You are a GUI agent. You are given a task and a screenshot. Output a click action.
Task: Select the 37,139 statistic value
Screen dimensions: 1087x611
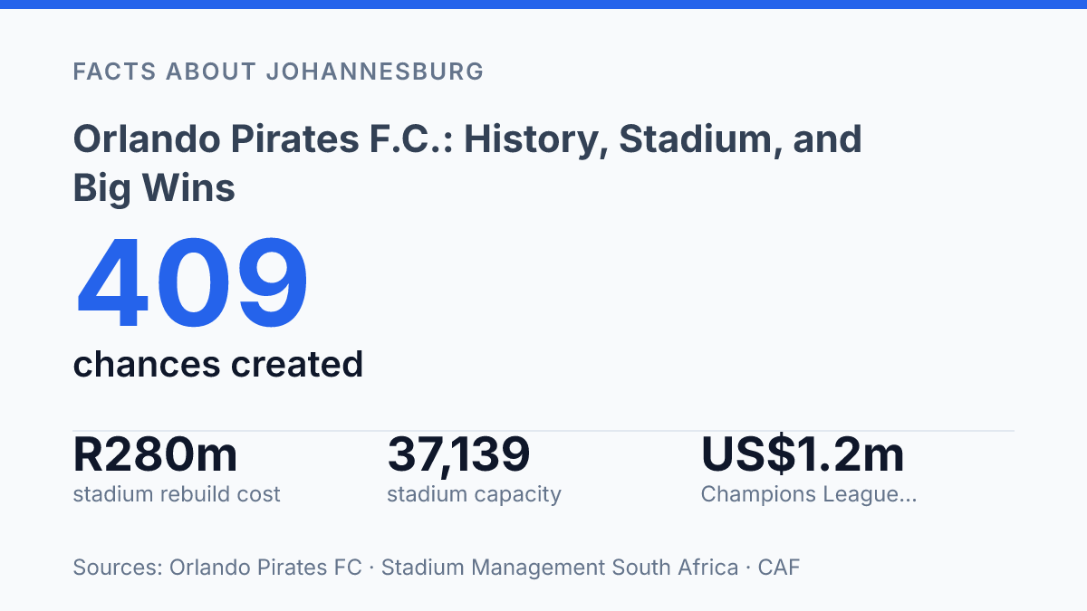click(458, 454)
